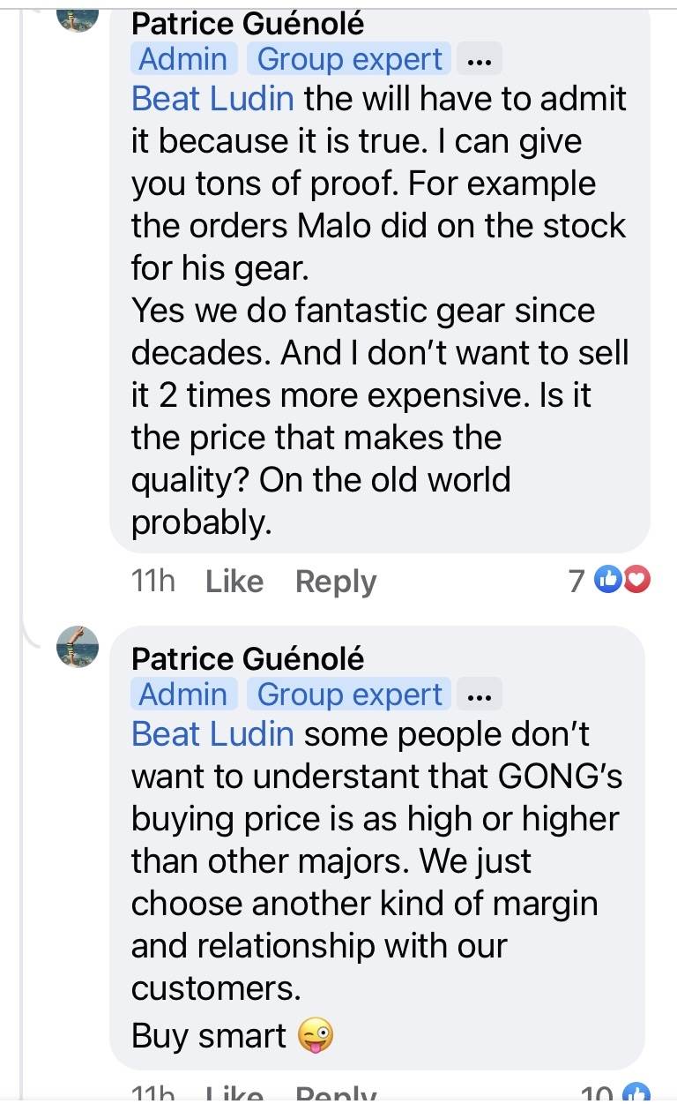
Task: Select the Admin badge in the second comment
Action: point(183,695)
